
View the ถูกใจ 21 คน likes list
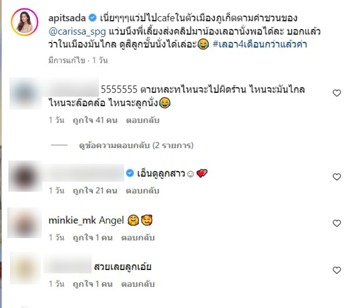point(95,191)
